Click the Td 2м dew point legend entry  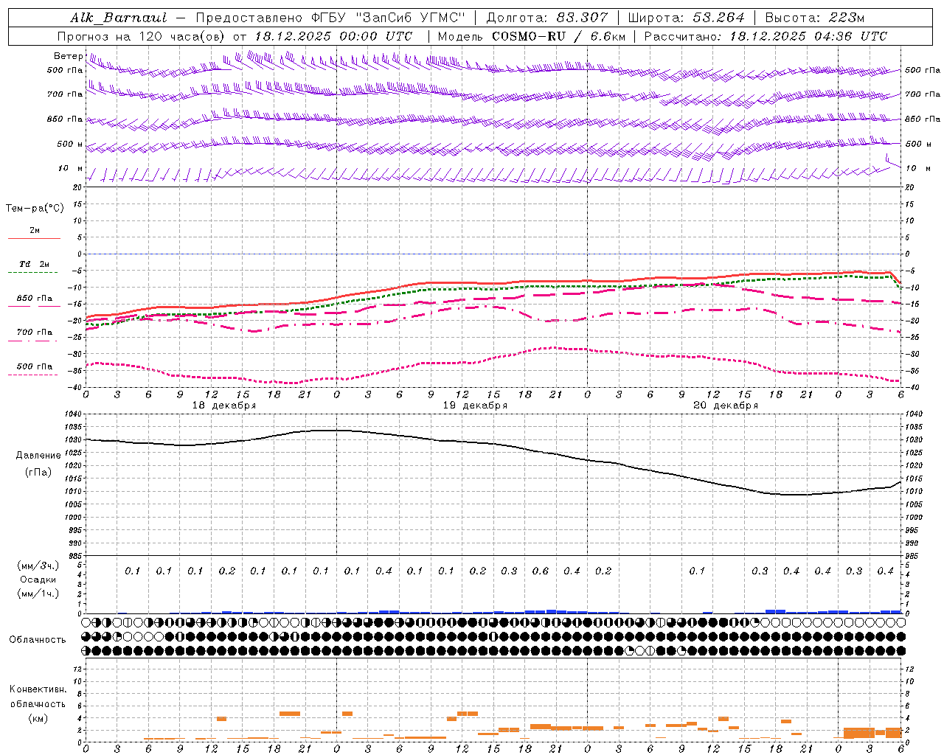tap(35, 264)
